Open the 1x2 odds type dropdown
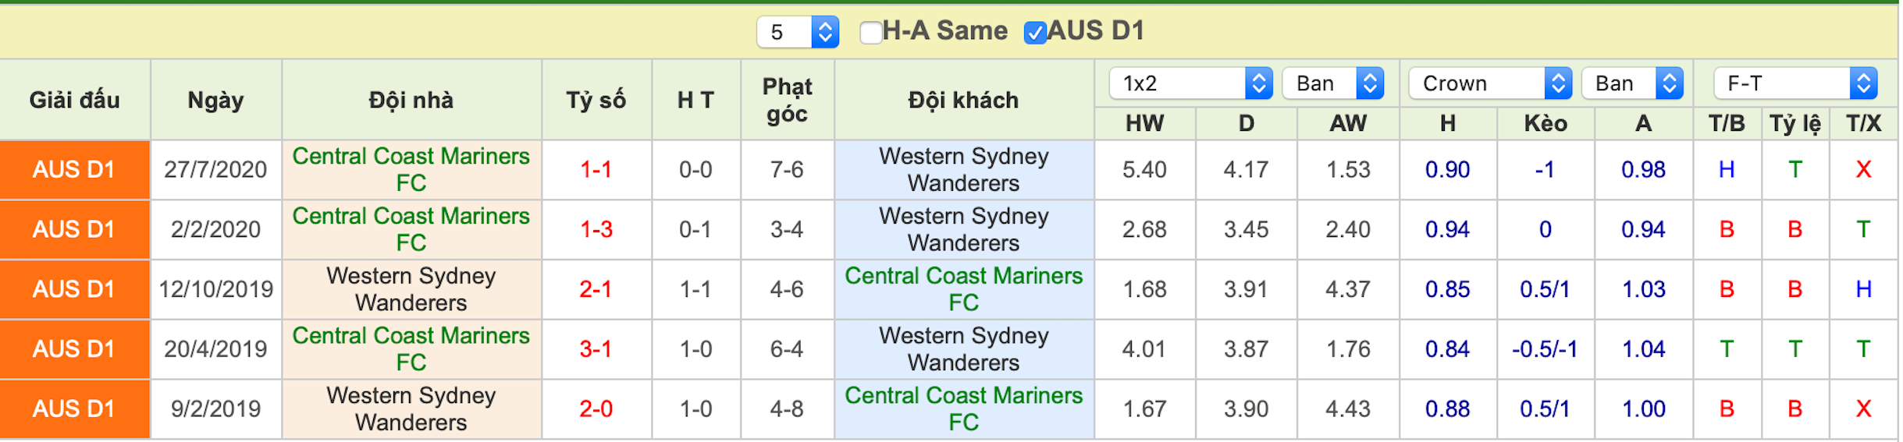Viewport: 1903px width, 442px height. (x=1190, y=83)
